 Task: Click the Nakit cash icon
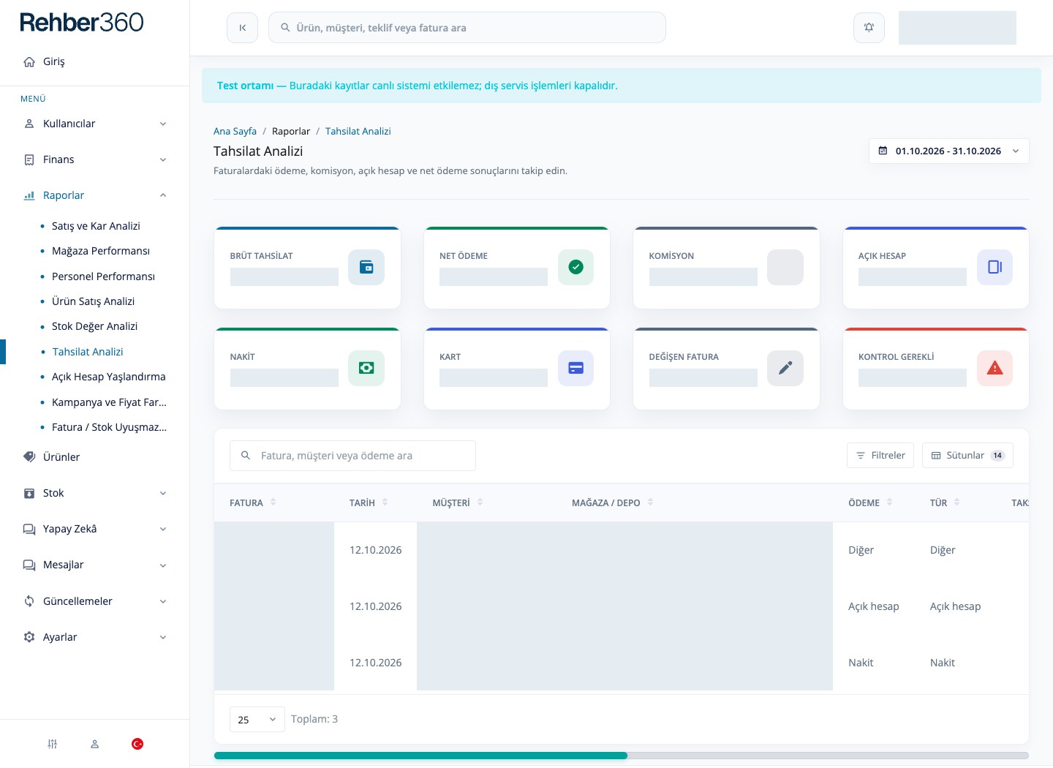[x=366, y=368]
